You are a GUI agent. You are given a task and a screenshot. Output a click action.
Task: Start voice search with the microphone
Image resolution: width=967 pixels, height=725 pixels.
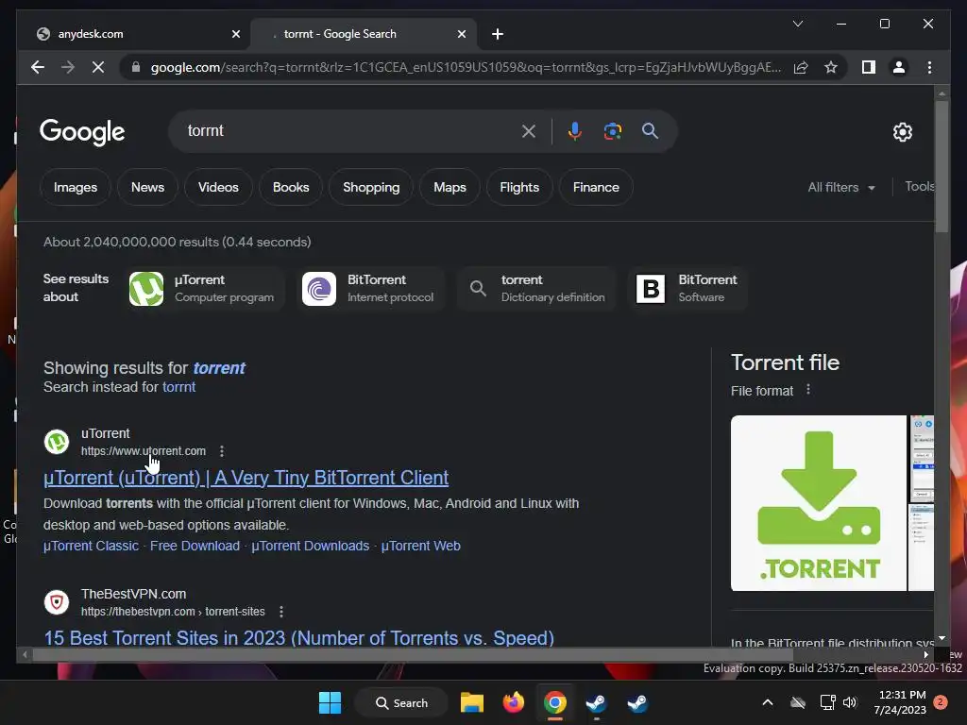pyautogui.click(x=575, y=130)
